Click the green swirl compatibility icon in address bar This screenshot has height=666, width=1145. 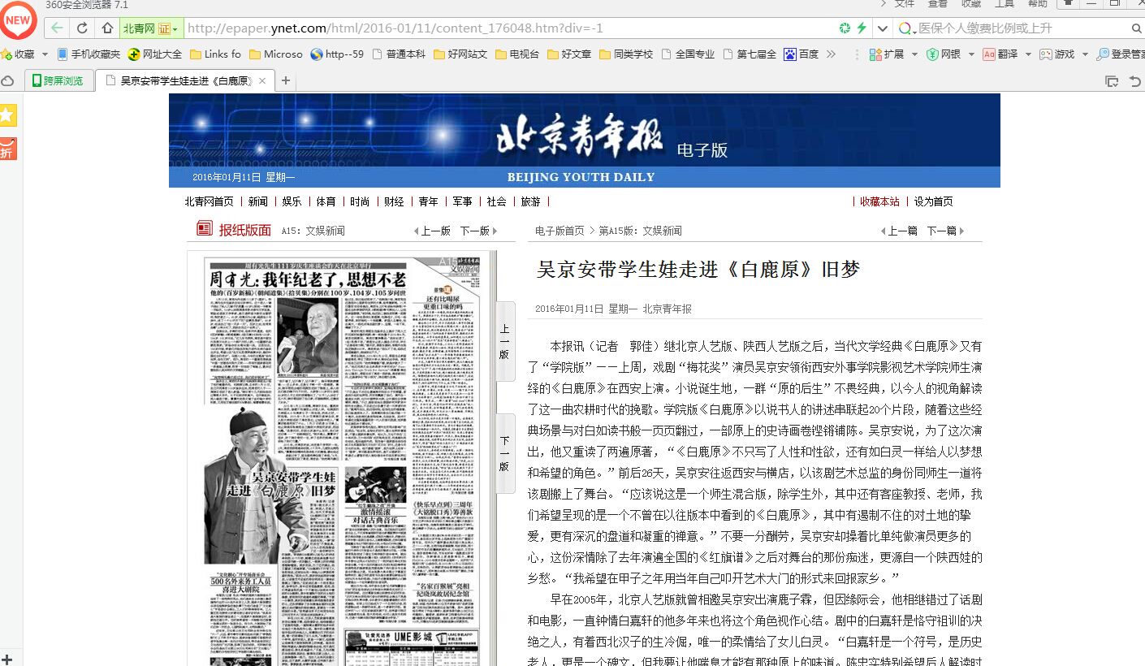[845, 28]
